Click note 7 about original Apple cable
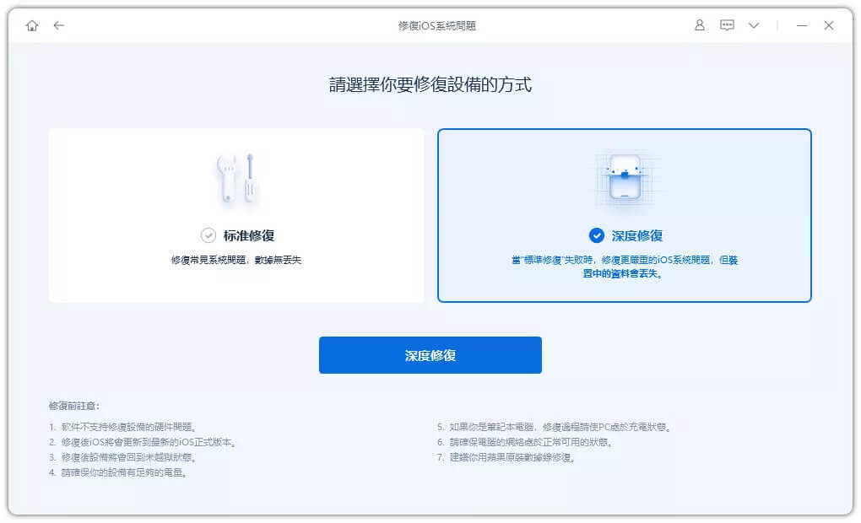861x523 pixels. (x=506, y=457)
